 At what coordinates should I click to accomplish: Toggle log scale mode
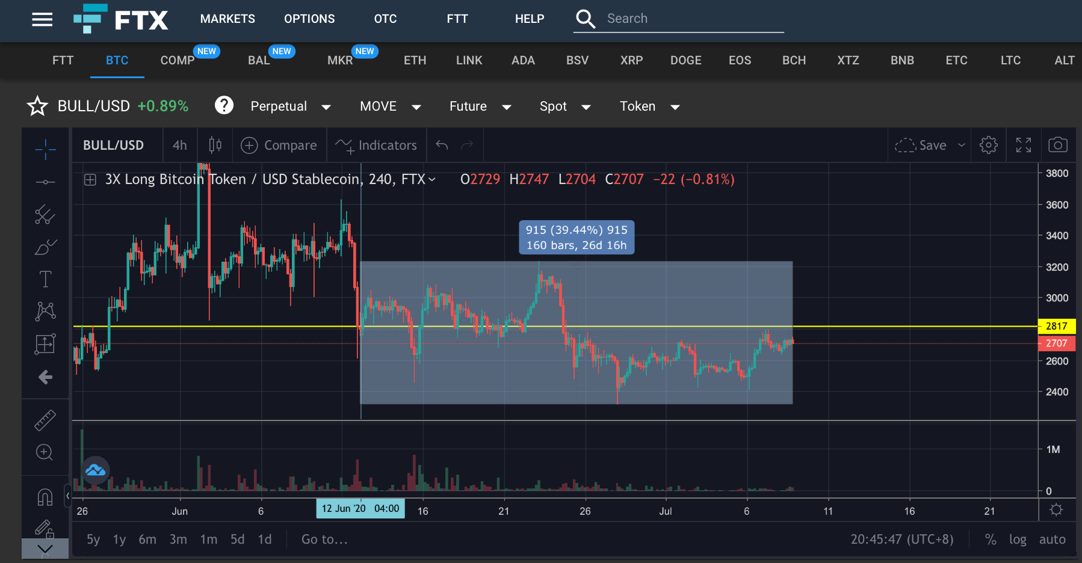pos(1018,540)
